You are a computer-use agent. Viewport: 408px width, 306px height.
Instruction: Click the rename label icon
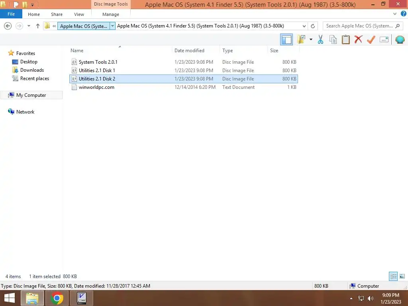click(384, 39)
